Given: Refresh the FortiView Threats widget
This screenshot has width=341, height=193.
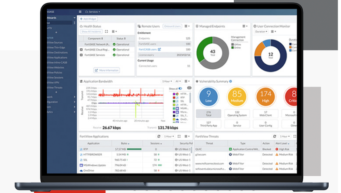Looking at the screenshot, I should pyautogui.click(x=275, y=137).
